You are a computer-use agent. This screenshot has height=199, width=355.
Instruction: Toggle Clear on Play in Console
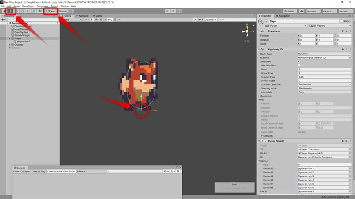38,172
